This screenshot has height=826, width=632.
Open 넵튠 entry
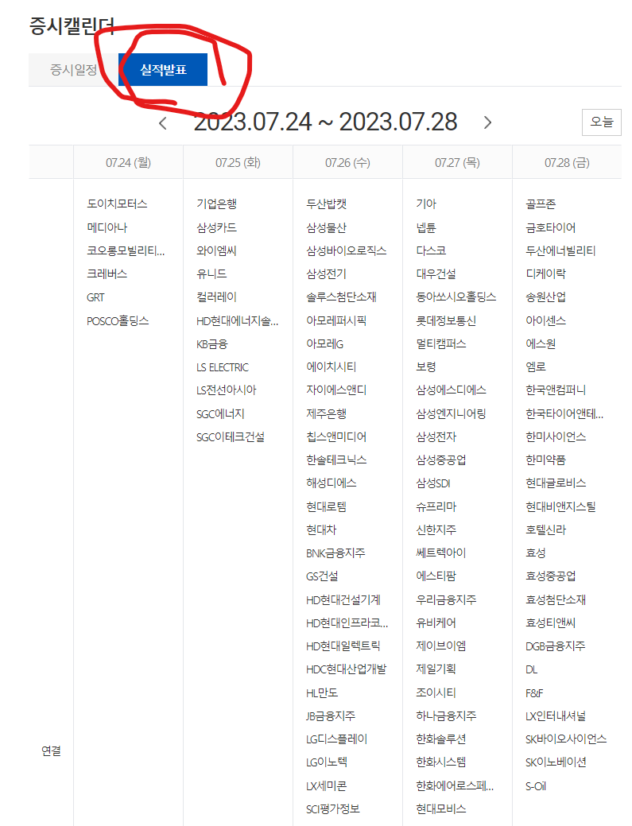tap(426, 227)
